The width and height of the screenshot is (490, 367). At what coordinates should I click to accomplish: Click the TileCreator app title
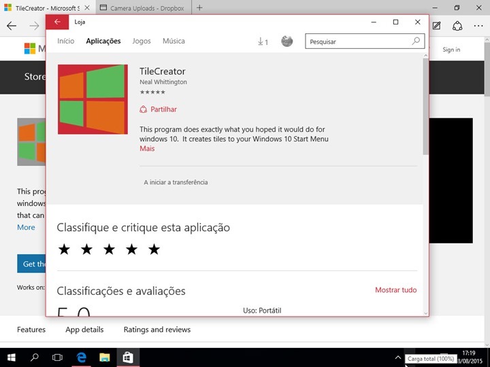click(163, 71)
